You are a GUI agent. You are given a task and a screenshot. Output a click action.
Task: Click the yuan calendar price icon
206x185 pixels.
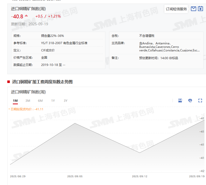click(200, 9)
